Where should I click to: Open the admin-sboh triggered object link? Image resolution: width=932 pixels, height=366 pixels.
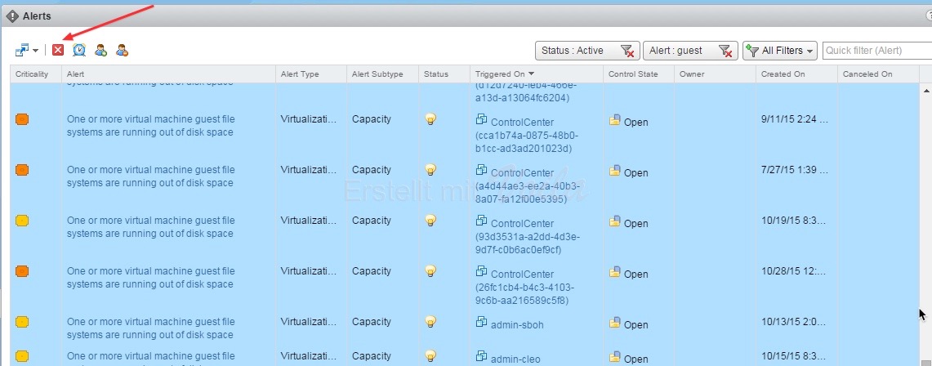[x=515, y=324]
